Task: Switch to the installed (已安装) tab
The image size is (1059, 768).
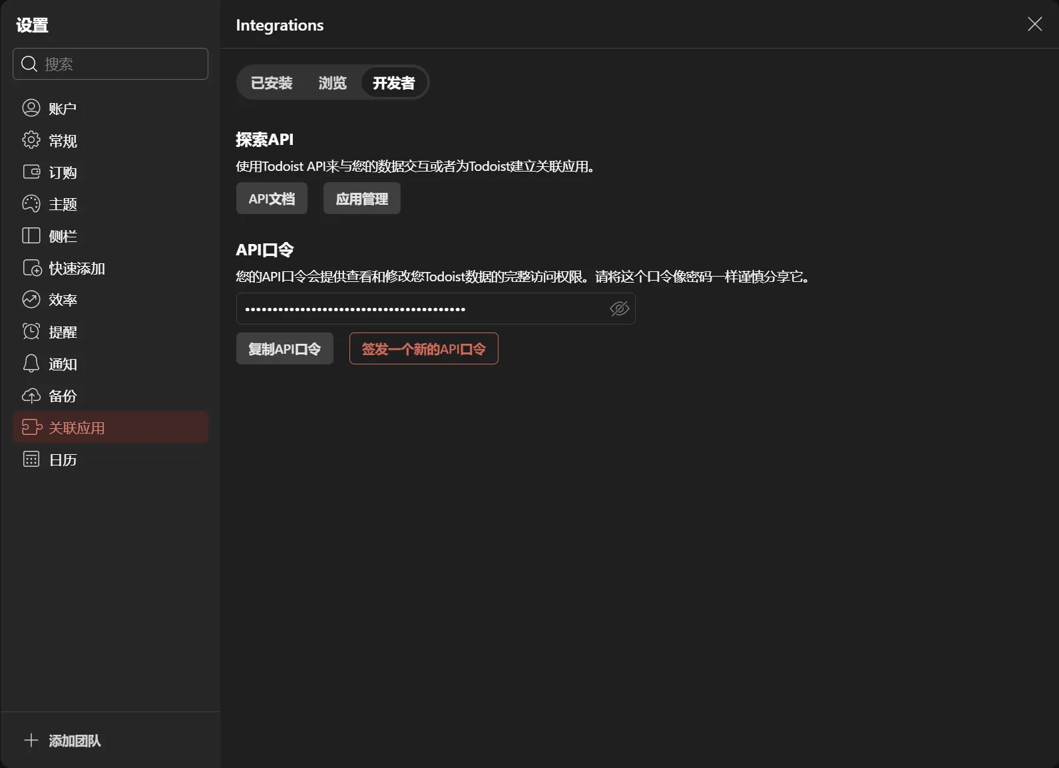Action: (x=272, y=83)
